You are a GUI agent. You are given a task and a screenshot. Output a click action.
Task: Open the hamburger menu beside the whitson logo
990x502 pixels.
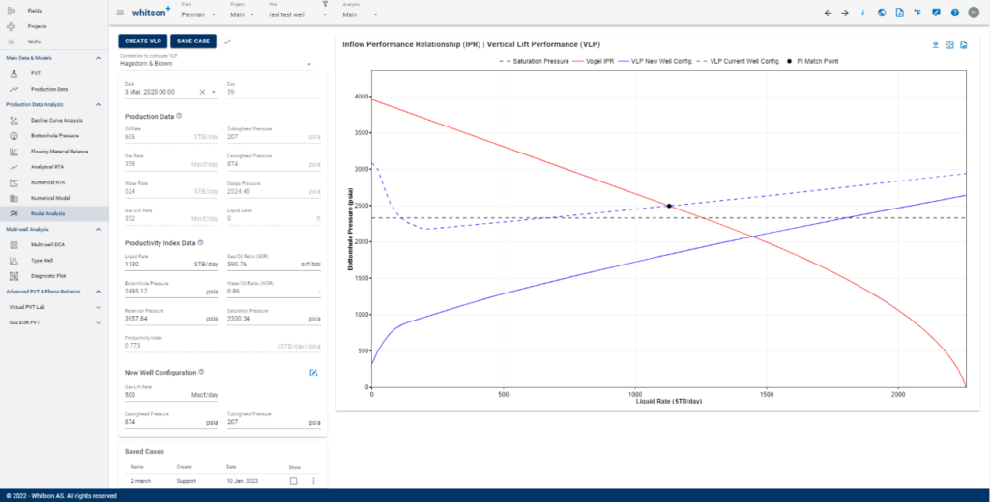120,13
